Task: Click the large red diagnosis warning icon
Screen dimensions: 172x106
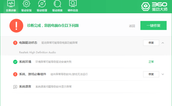Action: click(x=16, y=26)
